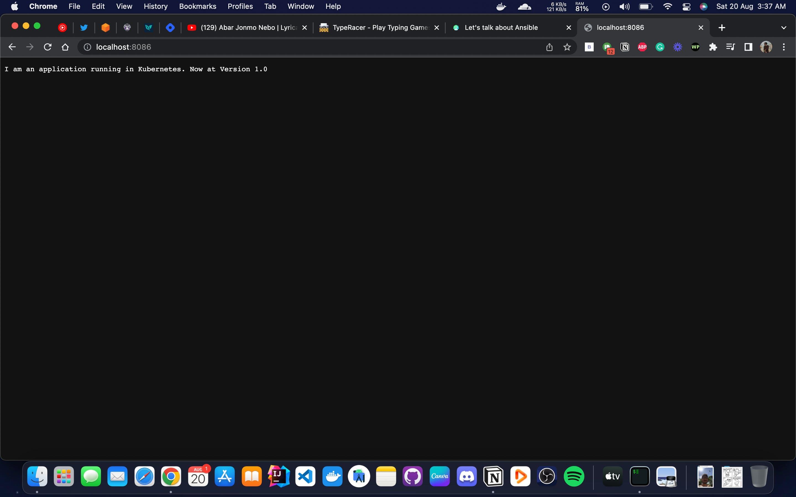Open the Grammarly extension

tap(660, 47)
